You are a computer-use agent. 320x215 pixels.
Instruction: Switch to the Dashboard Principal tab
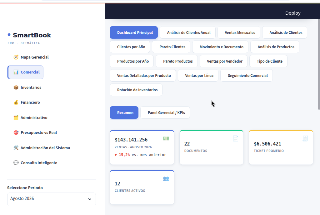click(x=134, y=32)
